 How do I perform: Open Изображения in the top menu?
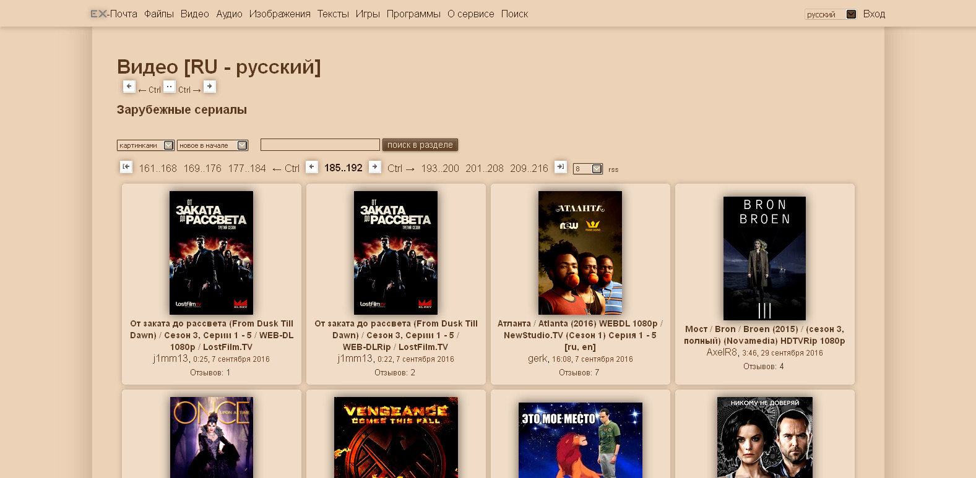pos(280,14)
